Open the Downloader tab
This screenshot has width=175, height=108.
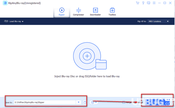95,12
